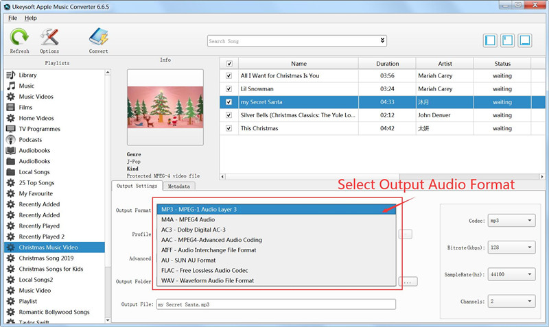
Task: Open the File menu
Action: [x=12, y=18]
